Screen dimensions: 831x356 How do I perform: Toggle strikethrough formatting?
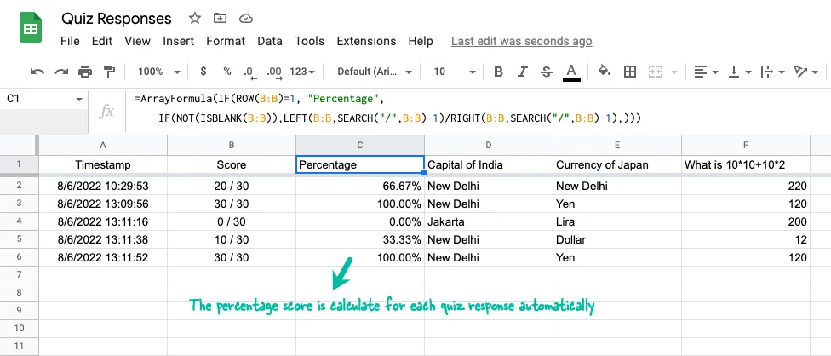(547, 72)
